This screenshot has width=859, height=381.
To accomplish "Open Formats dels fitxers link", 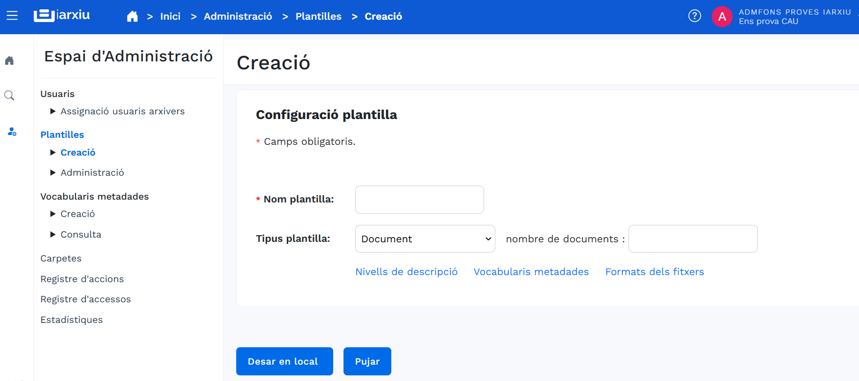I will coord(655,272).
